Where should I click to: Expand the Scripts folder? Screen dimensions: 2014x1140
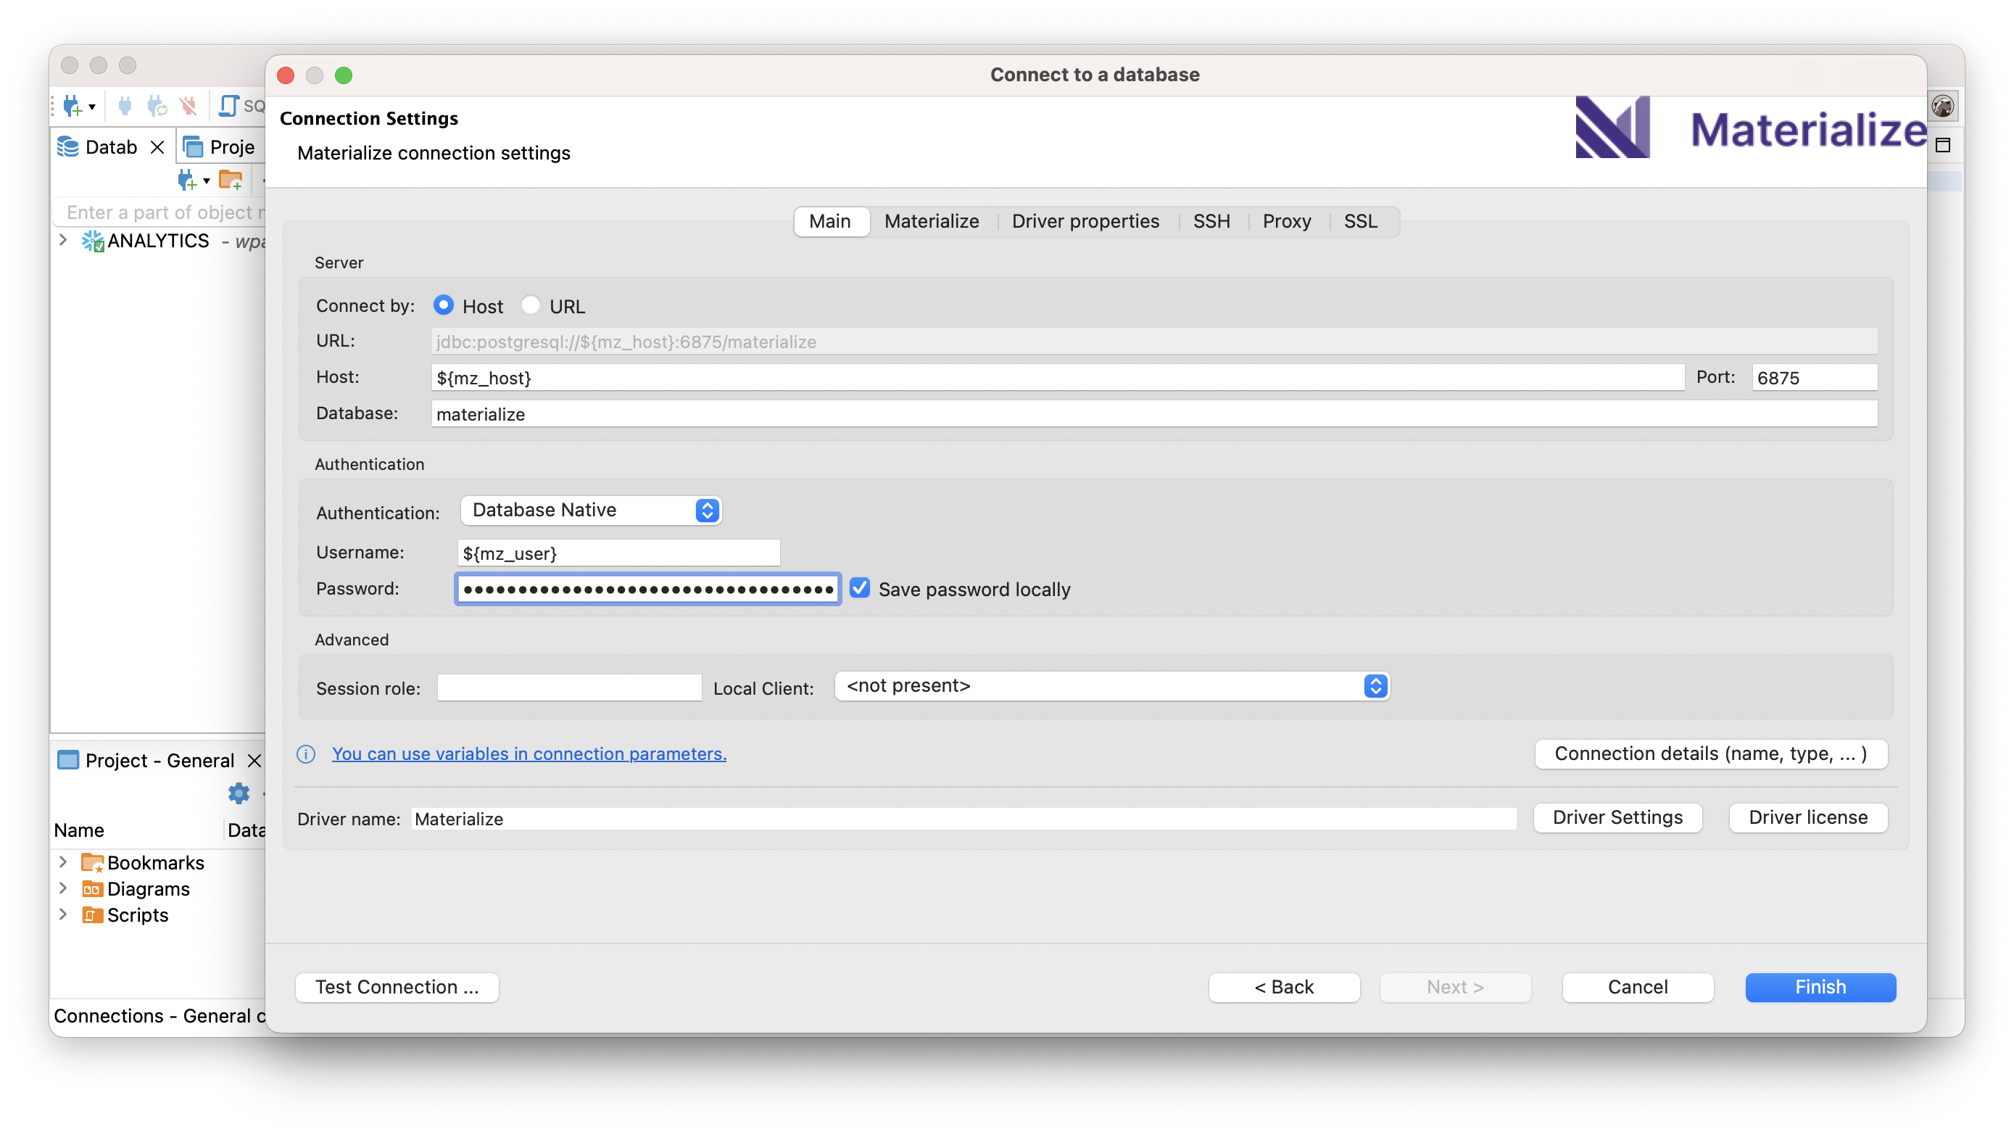coord(63,914)
